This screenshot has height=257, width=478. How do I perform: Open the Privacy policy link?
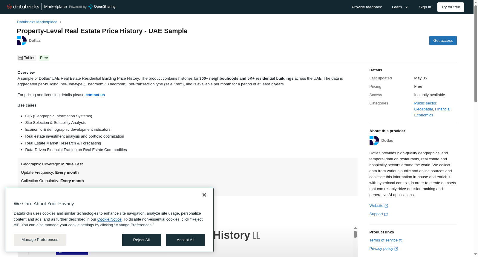381,249
